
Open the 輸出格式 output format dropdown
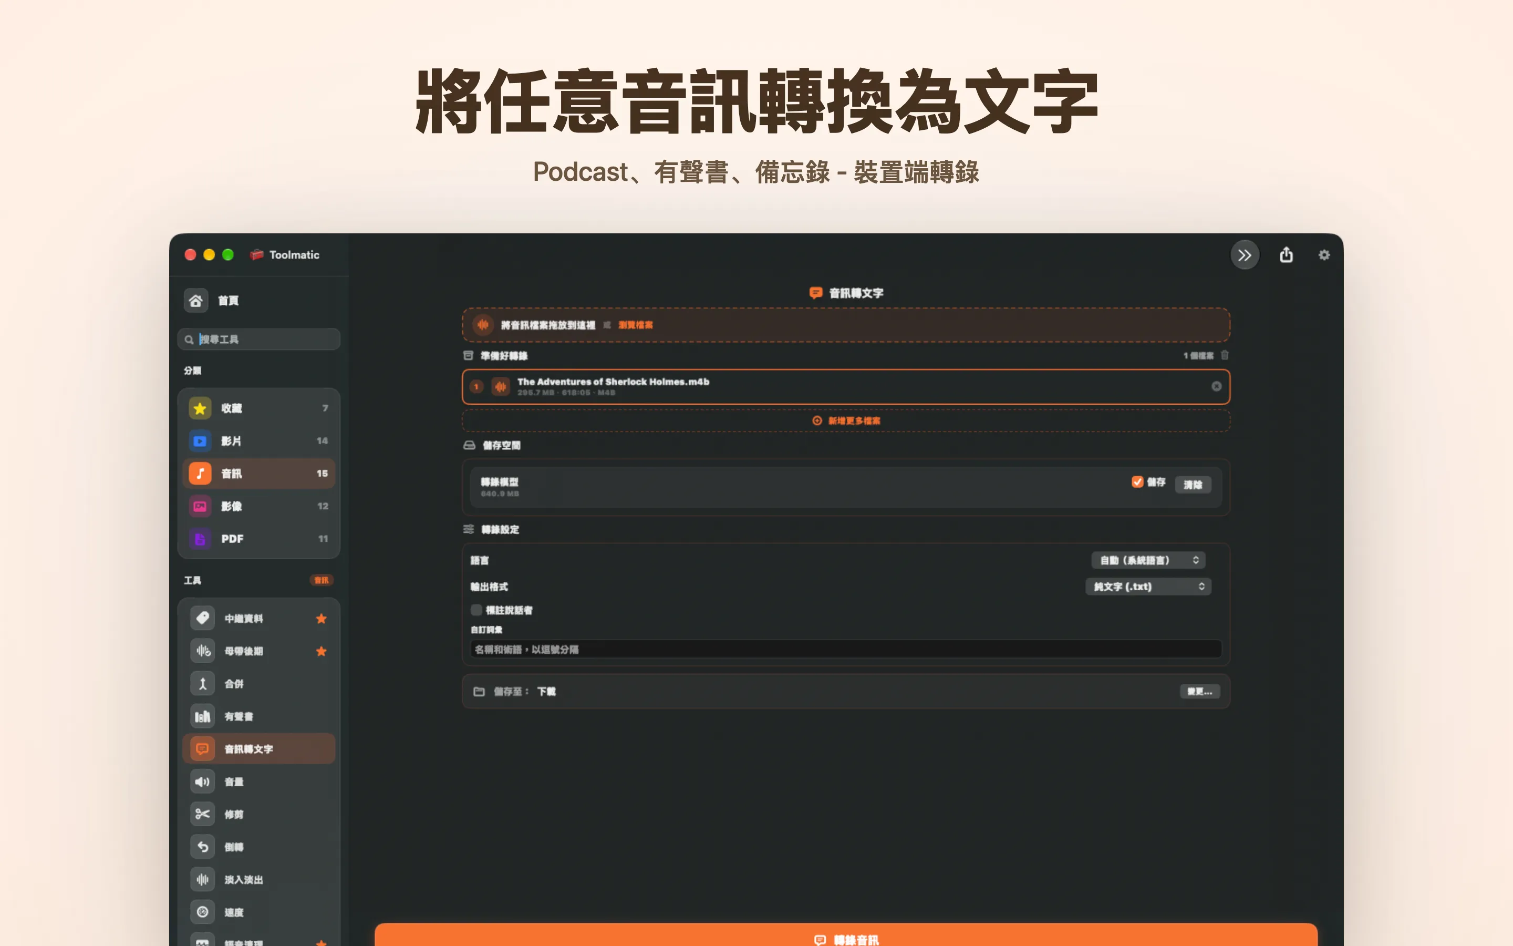[1148, 586]
